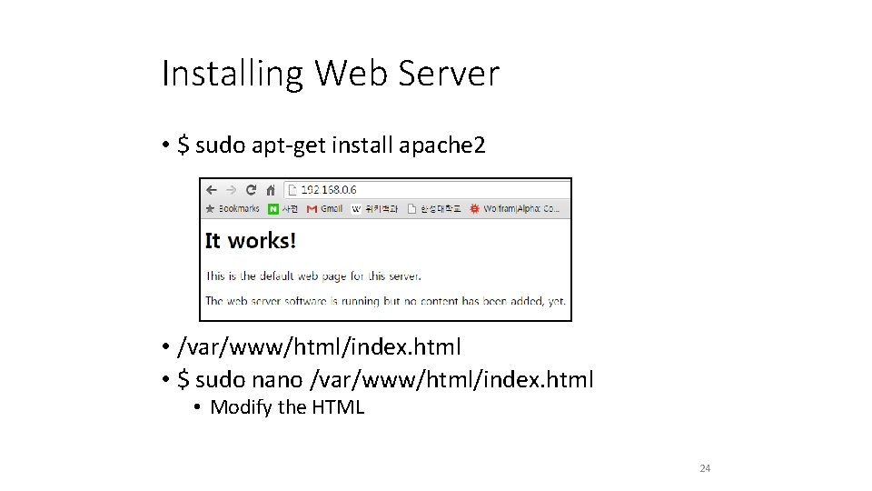Click 'The web server software is running' line
The image size is (872, 491).
(x=385, y=301)
